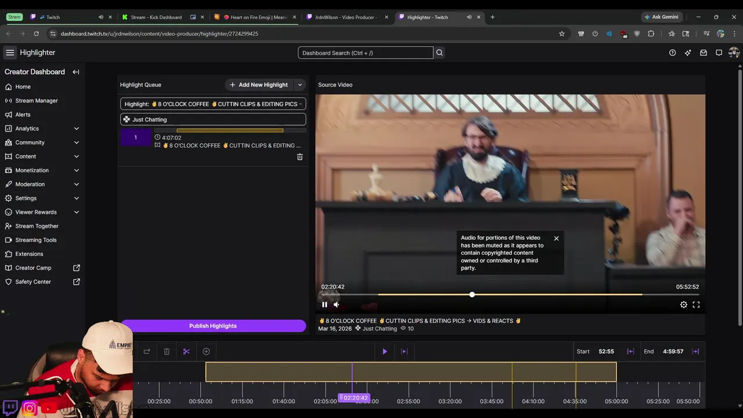Viewport: 743px width, 418px height.
Task: Click the Just Chatting link under the video
Action: click(x=380, y=329)
